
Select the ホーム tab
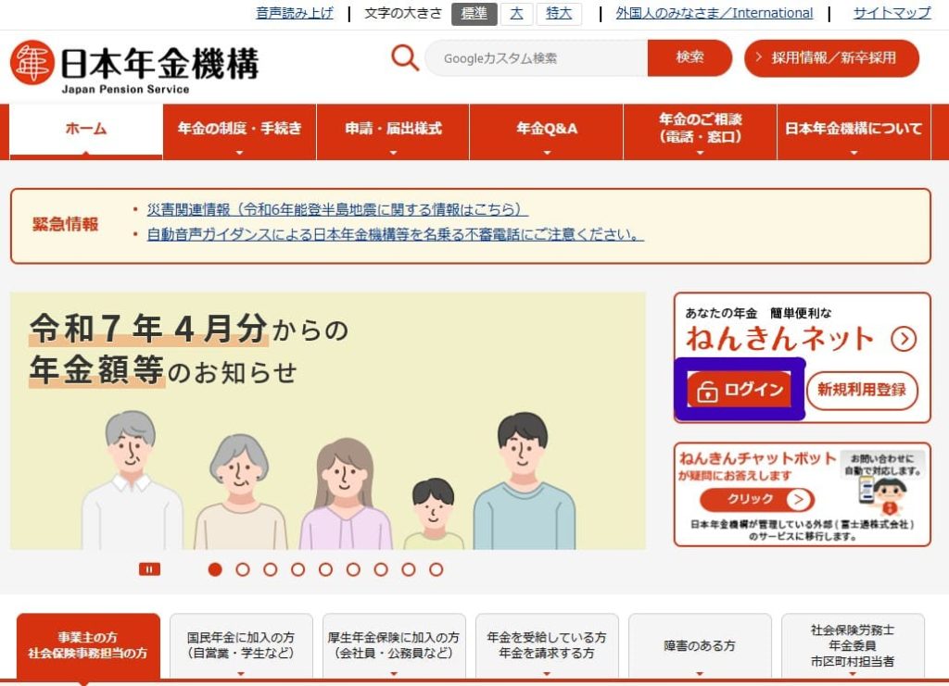point(86,131)
